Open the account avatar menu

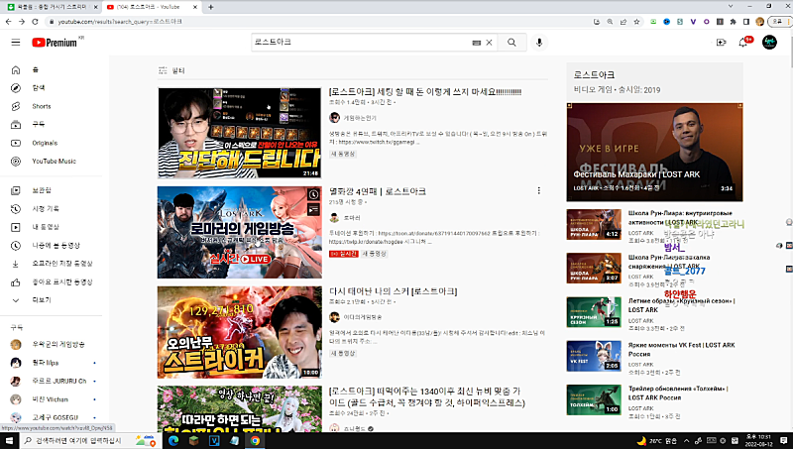click(769, 43)
